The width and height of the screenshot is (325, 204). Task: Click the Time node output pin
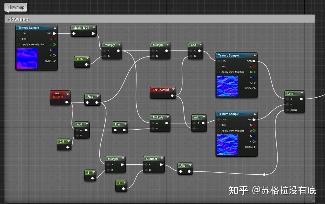(67, 102)
